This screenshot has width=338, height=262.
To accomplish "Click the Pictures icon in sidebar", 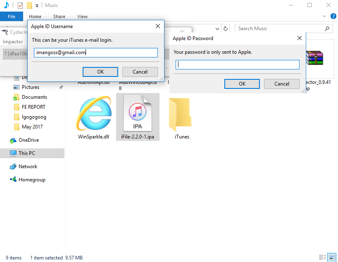I will pos(17,87).
